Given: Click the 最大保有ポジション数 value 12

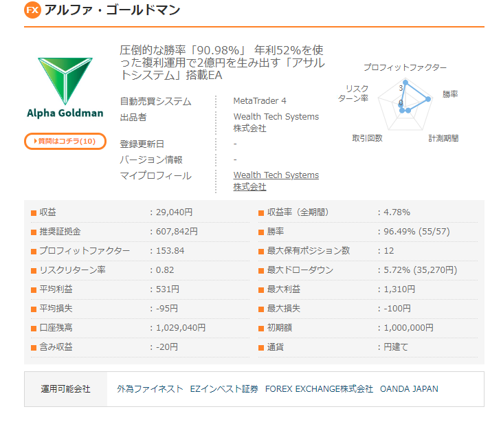Looking at the screenshot, I should click(x=389, y=251).
